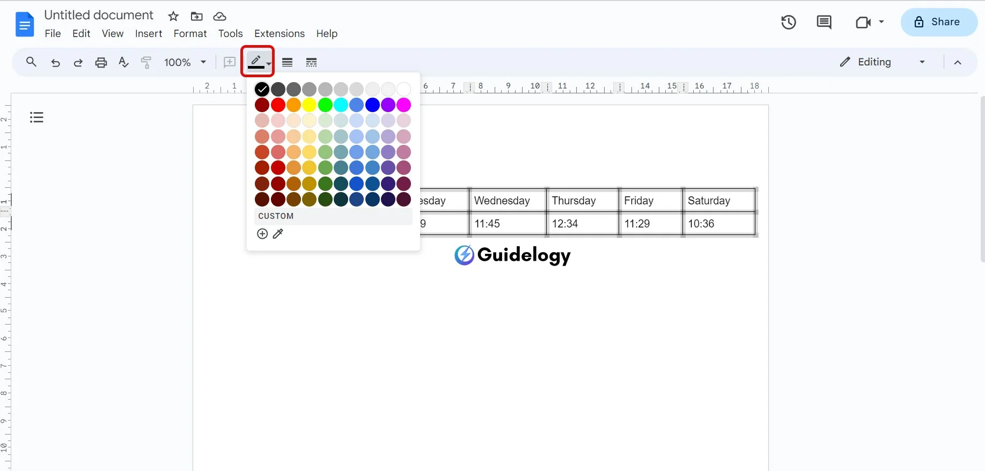The image size is (985, 471).
Task: Click the 12:34 table cell
Action: 583,224
